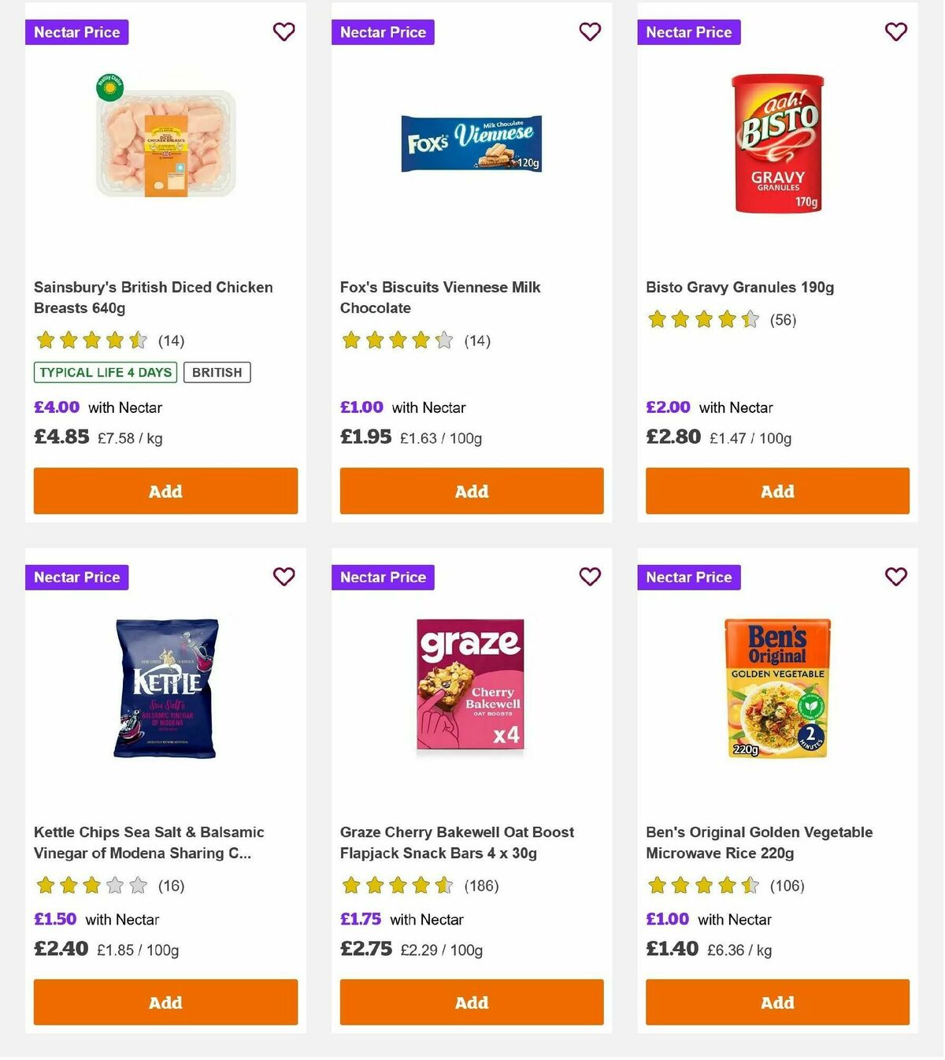The width and height of the screenshot is (945, 1060).
Task: Add the Fox's Viennese Milk Chocolate to trolley
Action: [x=471, y=491]
